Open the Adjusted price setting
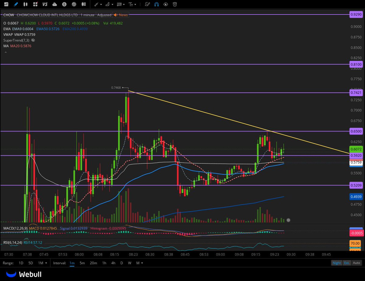The height and width of the screenshot is (281, 365). [x=104, y=15]
